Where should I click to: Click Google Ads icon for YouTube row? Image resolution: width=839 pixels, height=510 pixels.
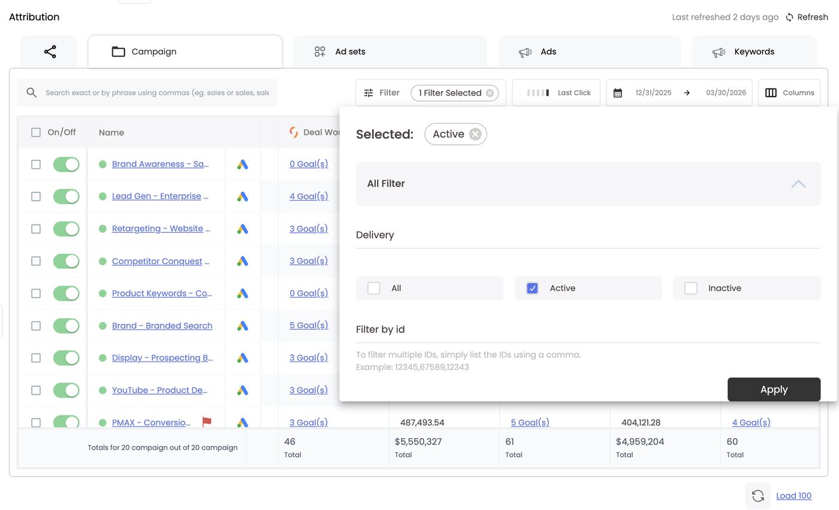[242, 390]
